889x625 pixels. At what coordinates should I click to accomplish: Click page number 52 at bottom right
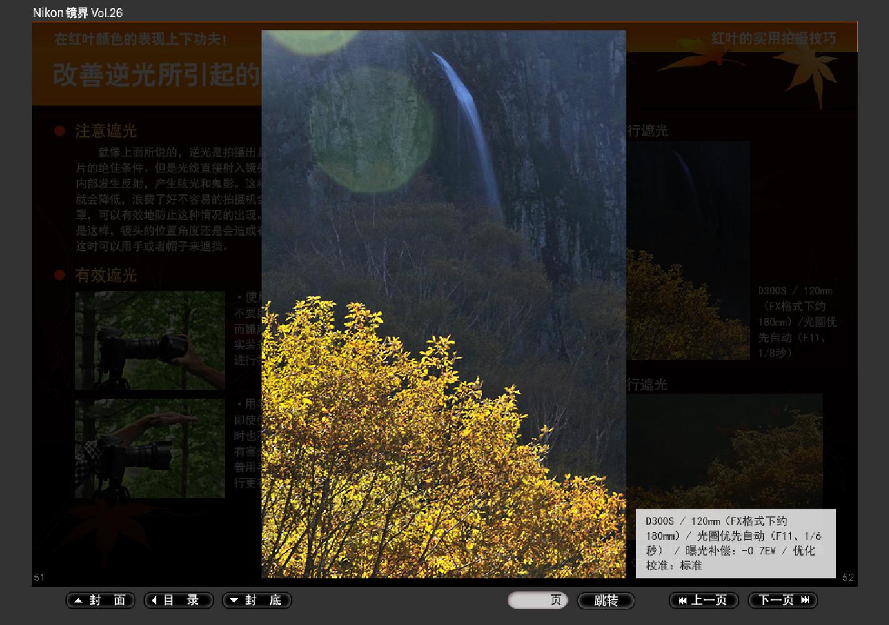(848, 577)
